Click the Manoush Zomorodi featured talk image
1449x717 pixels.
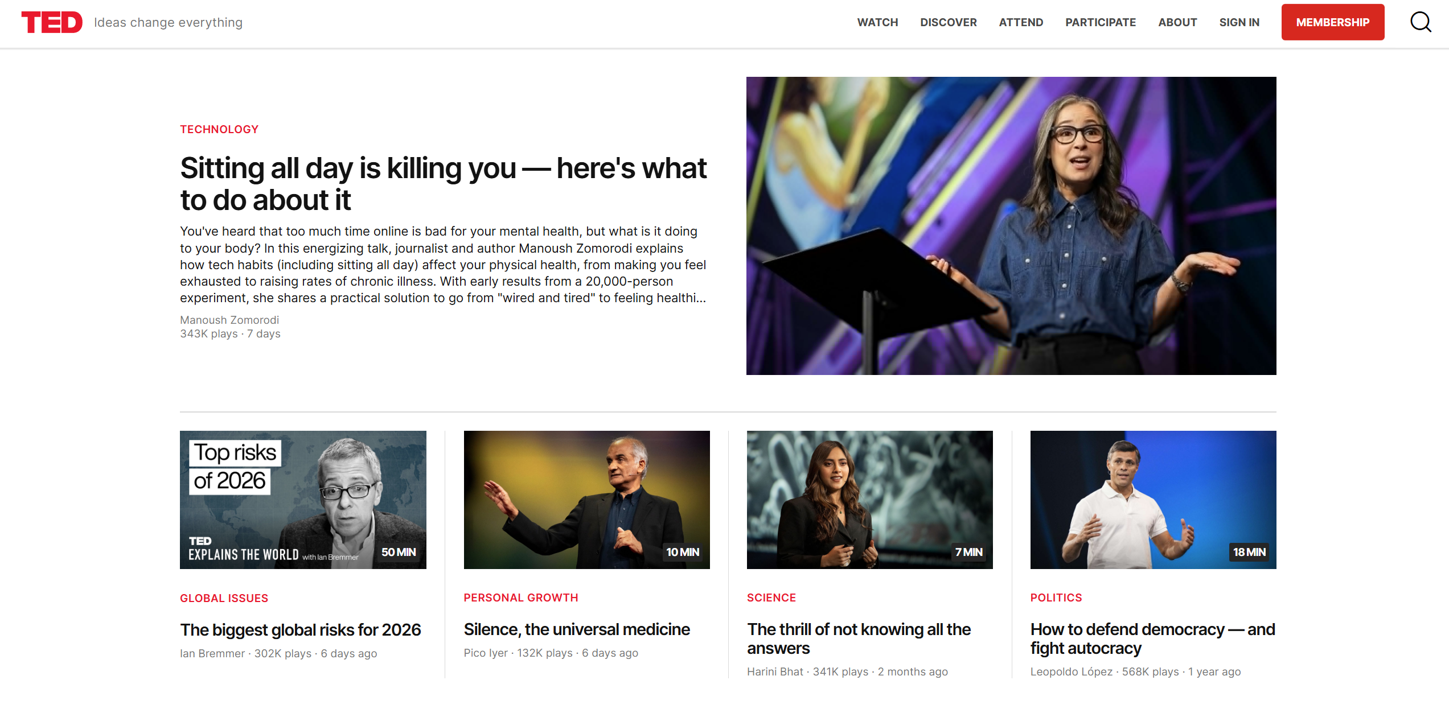click(1011, 225)
